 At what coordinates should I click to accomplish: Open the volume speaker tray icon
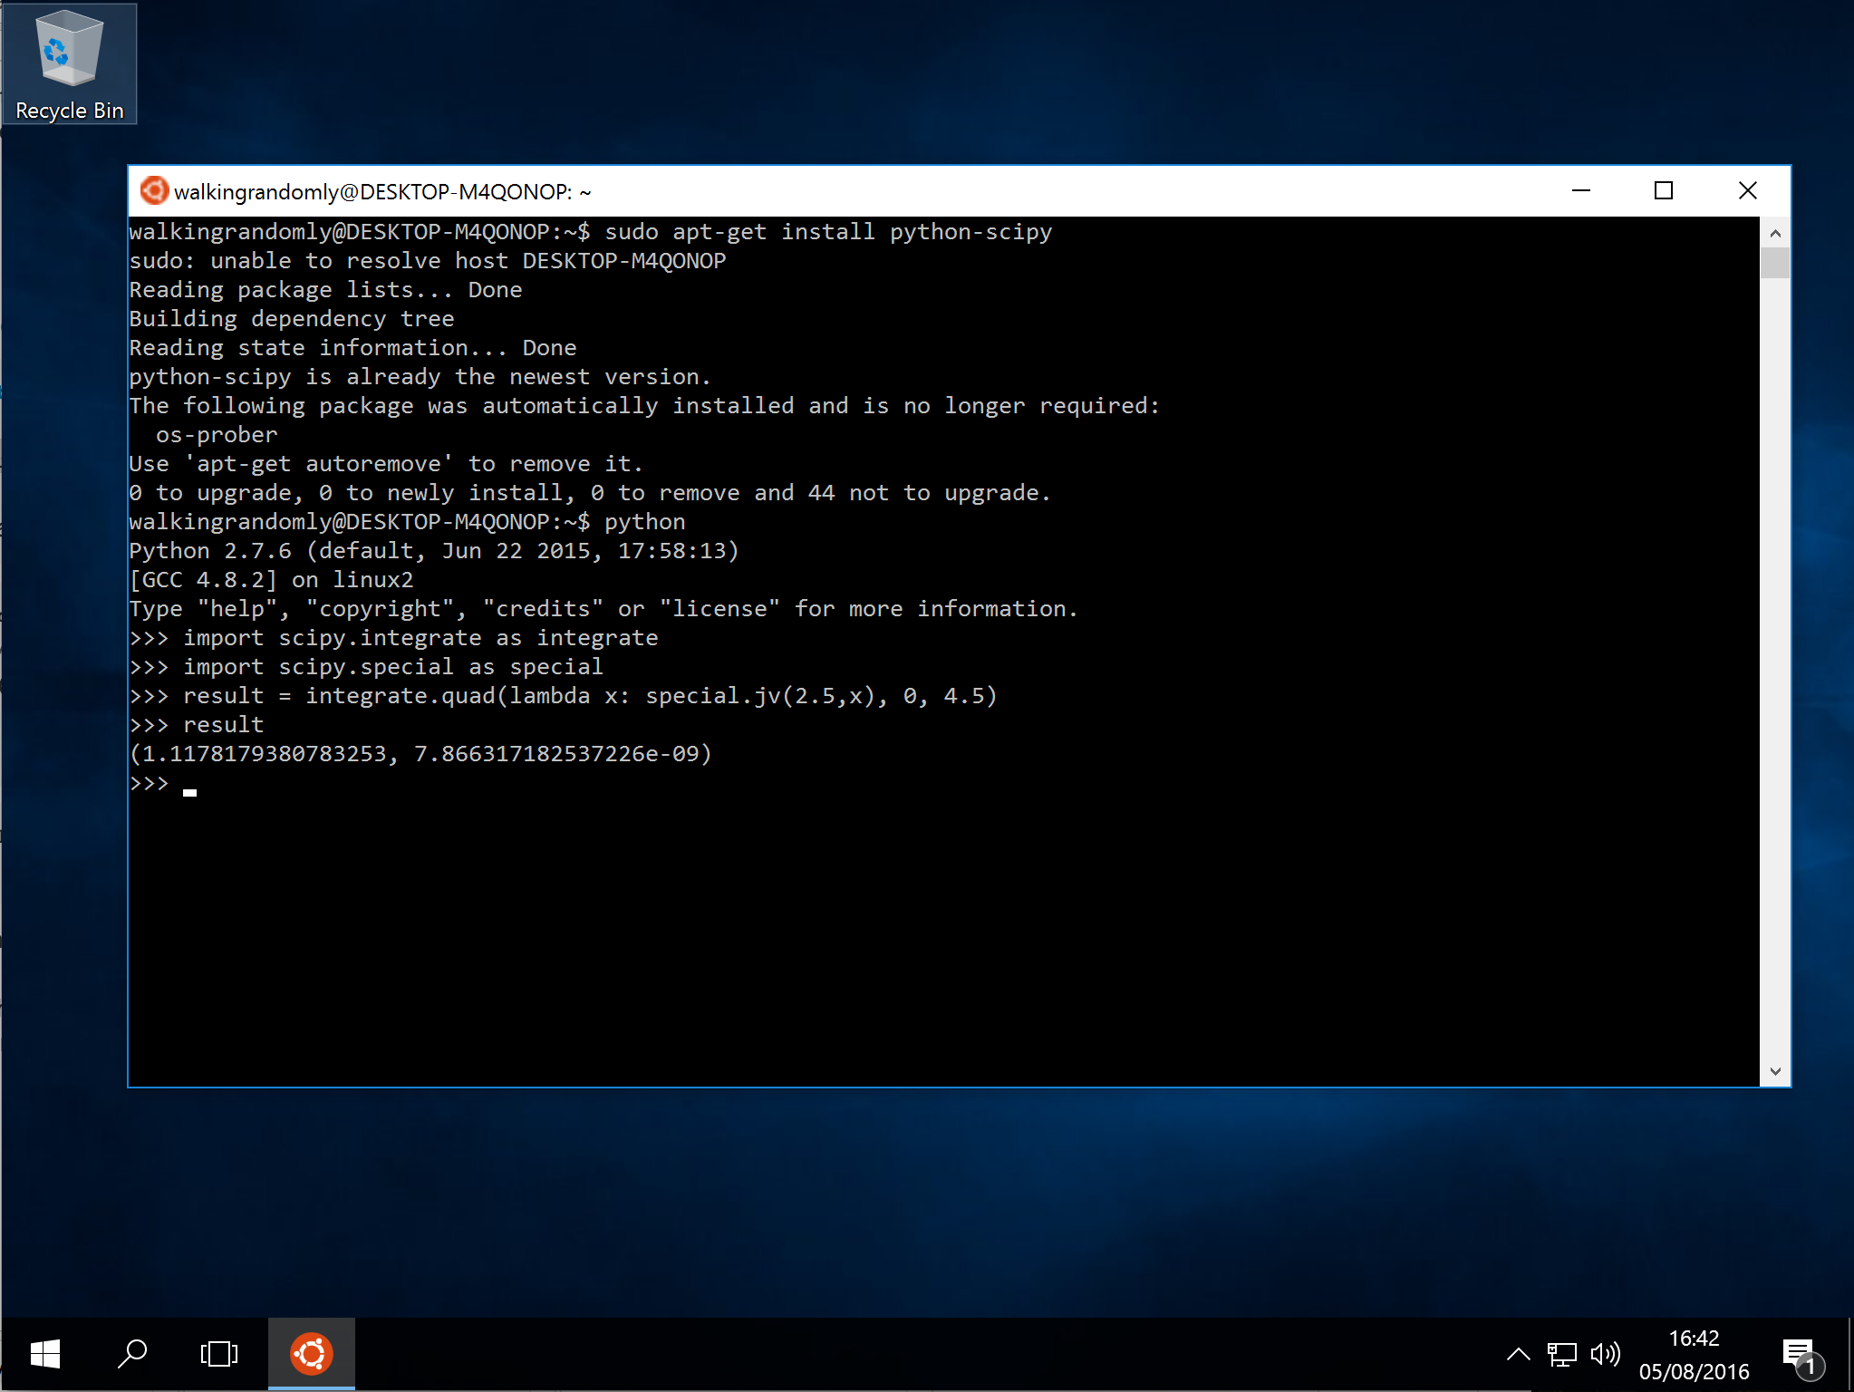tap(1605, 1354)
